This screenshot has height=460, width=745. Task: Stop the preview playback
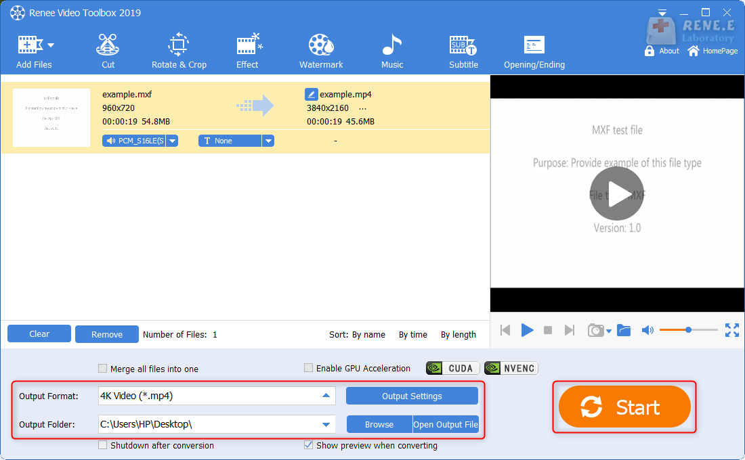click(548, 330)
